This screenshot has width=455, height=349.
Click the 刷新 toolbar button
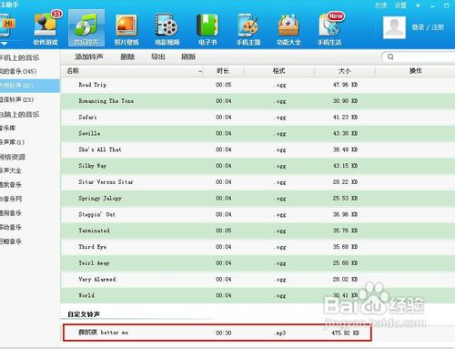[188, 56]
